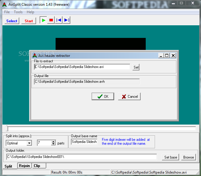Viewport: 201px width, 176px height.
Task: Maximize the Avi header extractor dialog
Action: 167,56
